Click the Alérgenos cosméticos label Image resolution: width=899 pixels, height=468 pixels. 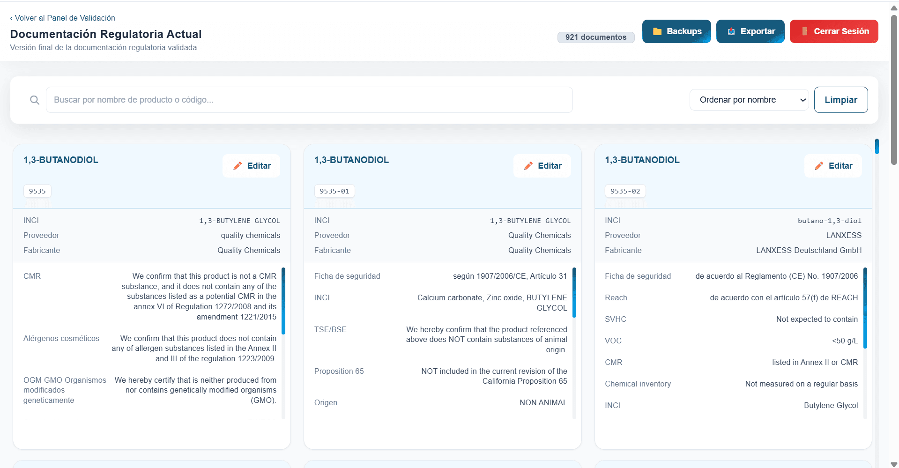coord(61,338)
